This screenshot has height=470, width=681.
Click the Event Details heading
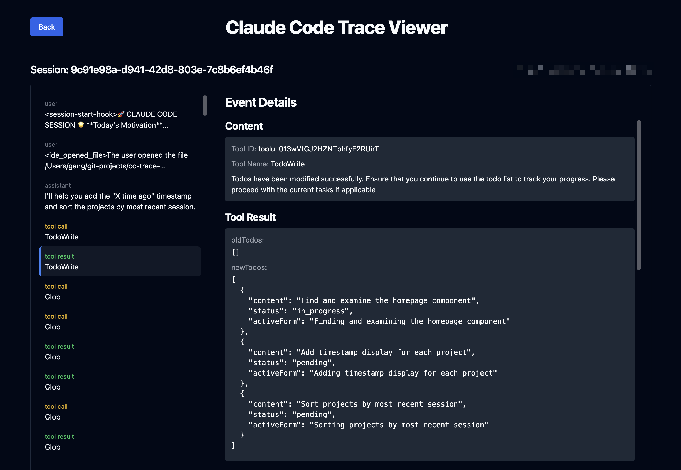pos(261,102)
